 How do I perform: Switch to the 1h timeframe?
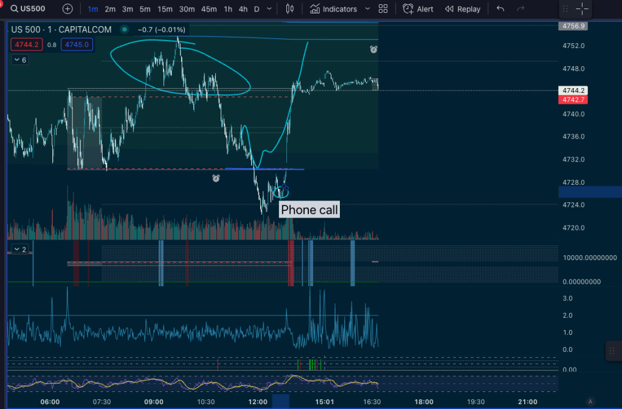(227, 9)
